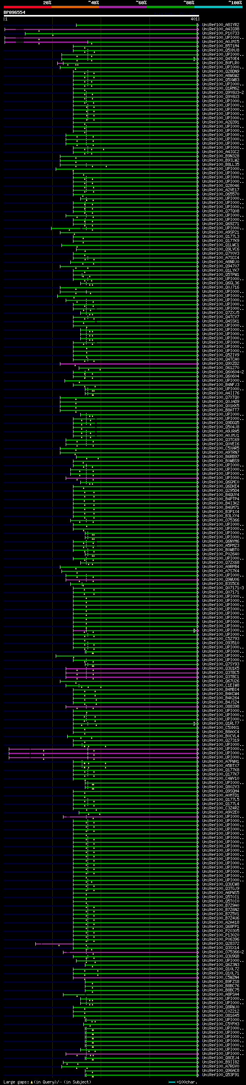246x1085 pixels.
Task: Select hit UniRef100_Q1RM62
Action: pos(220,88)
